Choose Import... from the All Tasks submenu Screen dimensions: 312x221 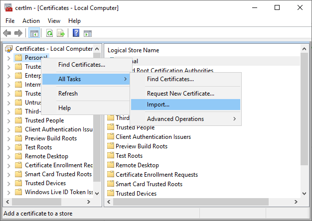(185, 105)
